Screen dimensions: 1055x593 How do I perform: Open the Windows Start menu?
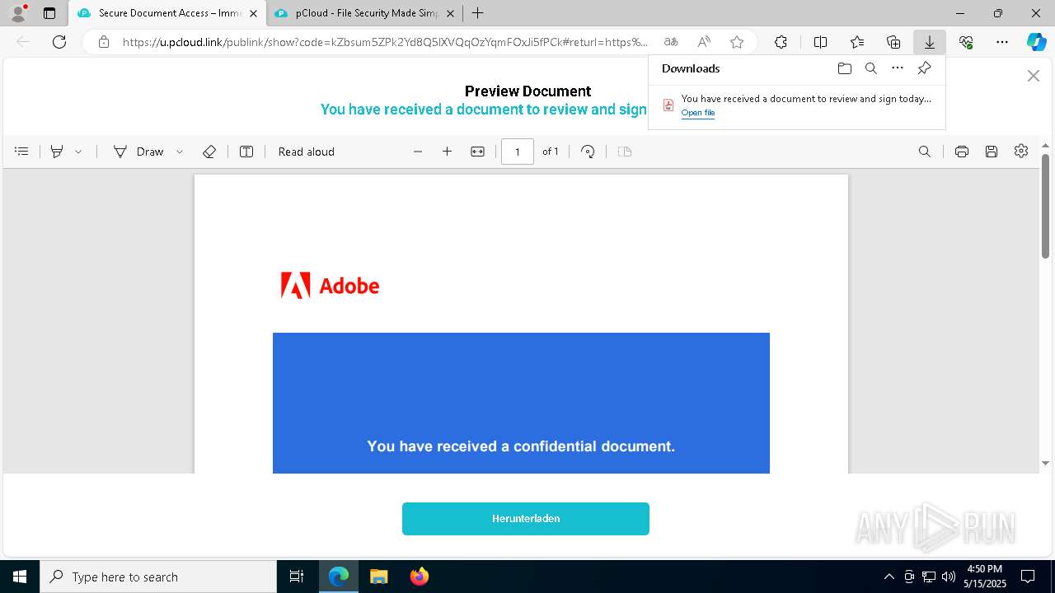tap(20, 577)
